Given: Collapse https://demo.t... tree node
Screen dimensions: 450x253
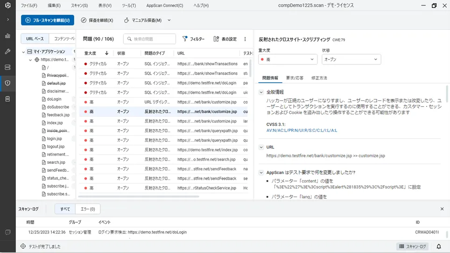Looking at the screenshot, I should (30, 60).
